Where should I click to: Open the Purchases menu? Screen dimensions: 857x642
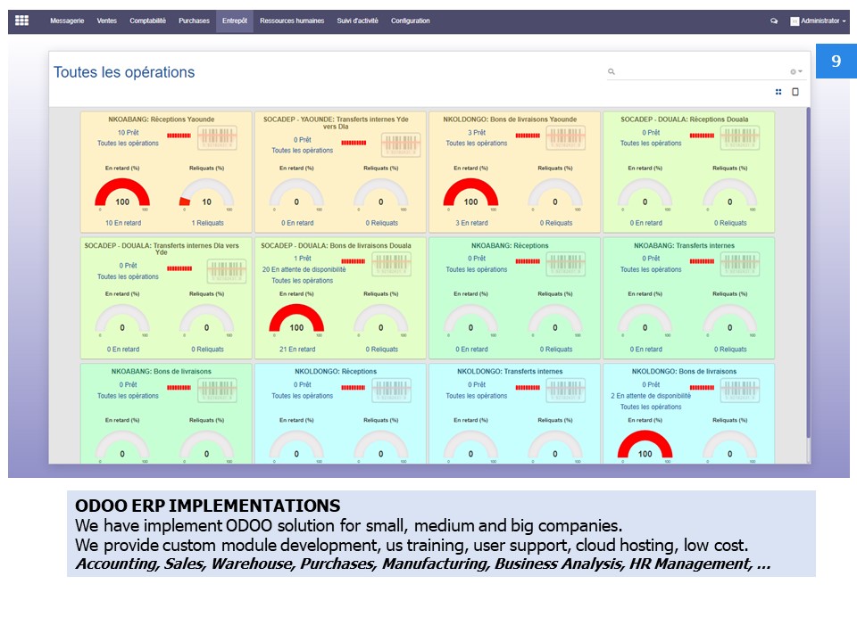coord(194,21)
